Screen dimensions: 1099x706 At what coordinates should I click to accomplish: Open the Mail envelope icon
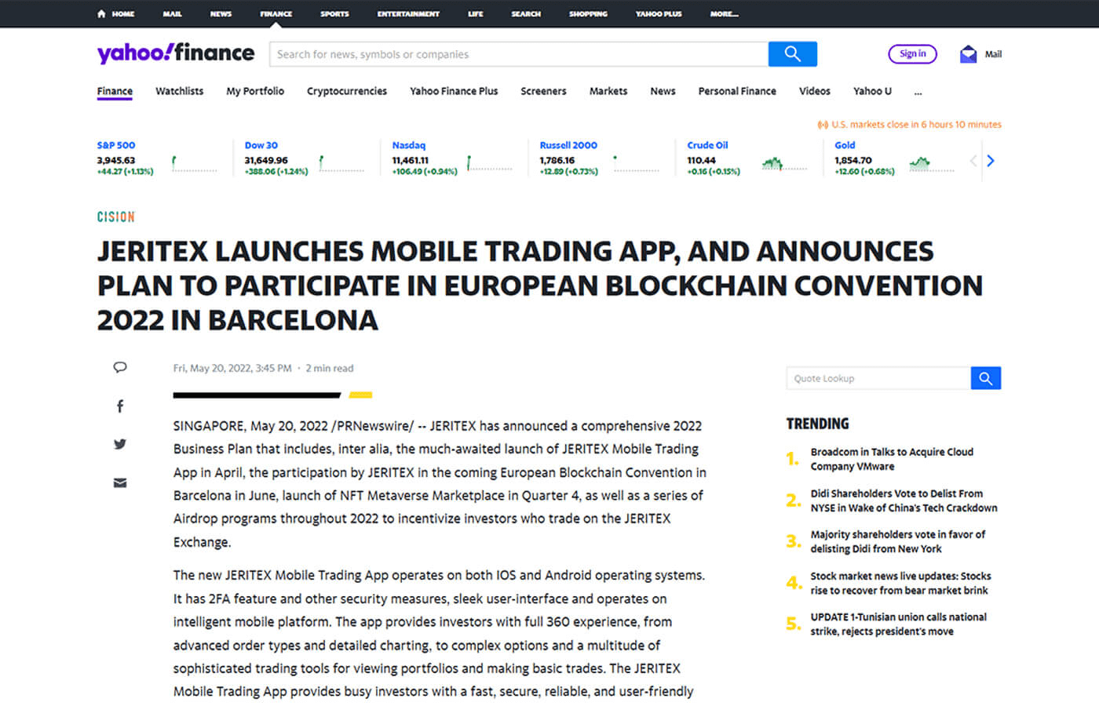pos(968,54)
